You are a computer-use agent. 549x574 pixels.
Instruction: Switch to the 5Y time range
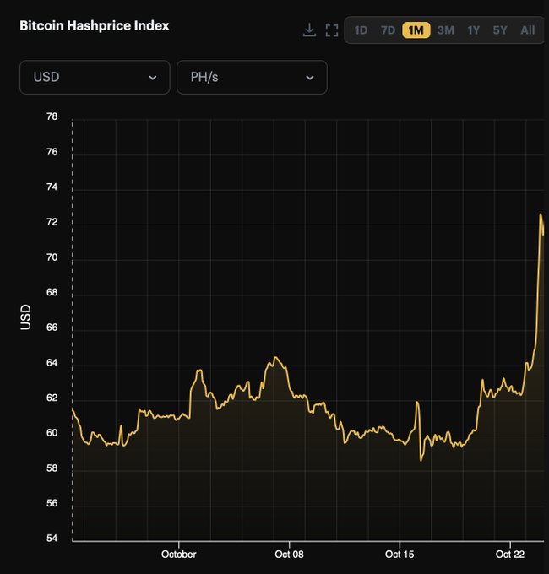500,30
